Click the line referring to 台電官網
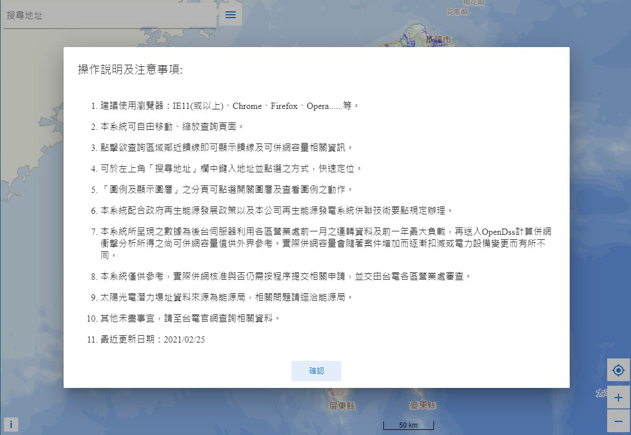Image resolution: width=631 pixels, height=435 pixels. [190, 318]
